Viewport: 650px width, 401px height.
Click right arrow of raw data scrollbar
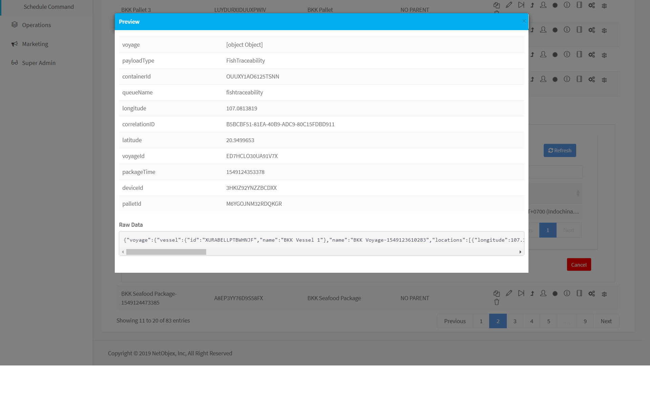pyautogui.click(x=520, y=252)
